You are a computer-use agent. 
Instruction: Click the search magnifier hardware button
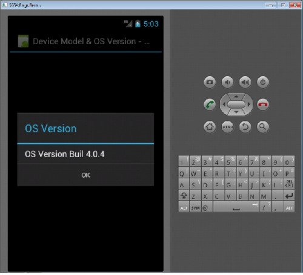tap(262, 127)
